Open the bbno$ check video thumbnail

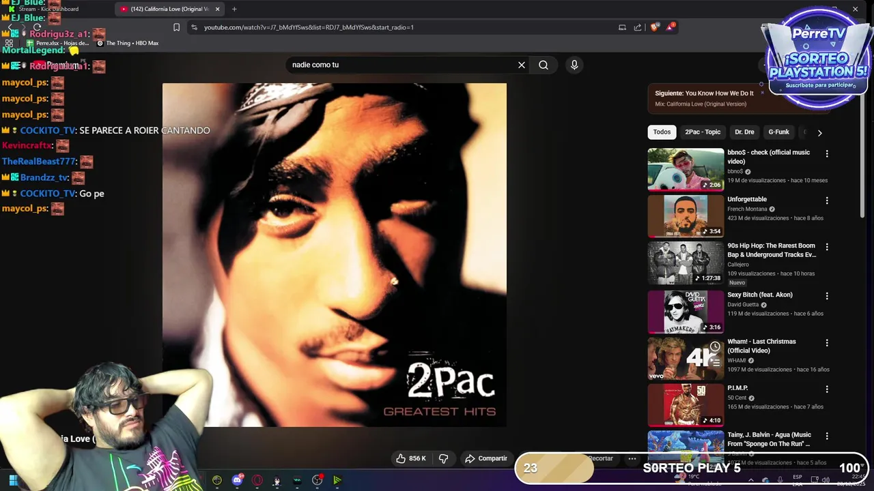tap(686, 169)
